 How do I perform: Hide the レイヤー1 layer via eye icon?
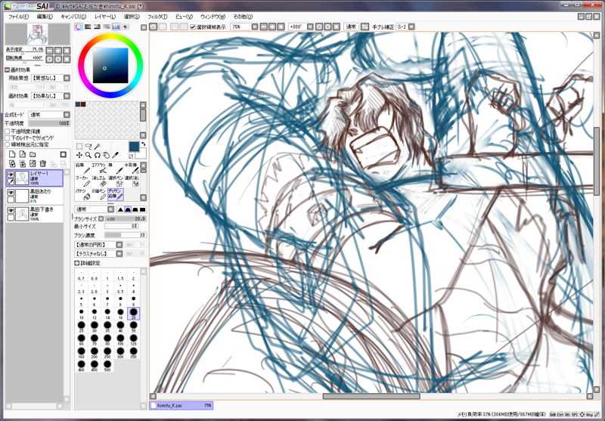point(11,174)
